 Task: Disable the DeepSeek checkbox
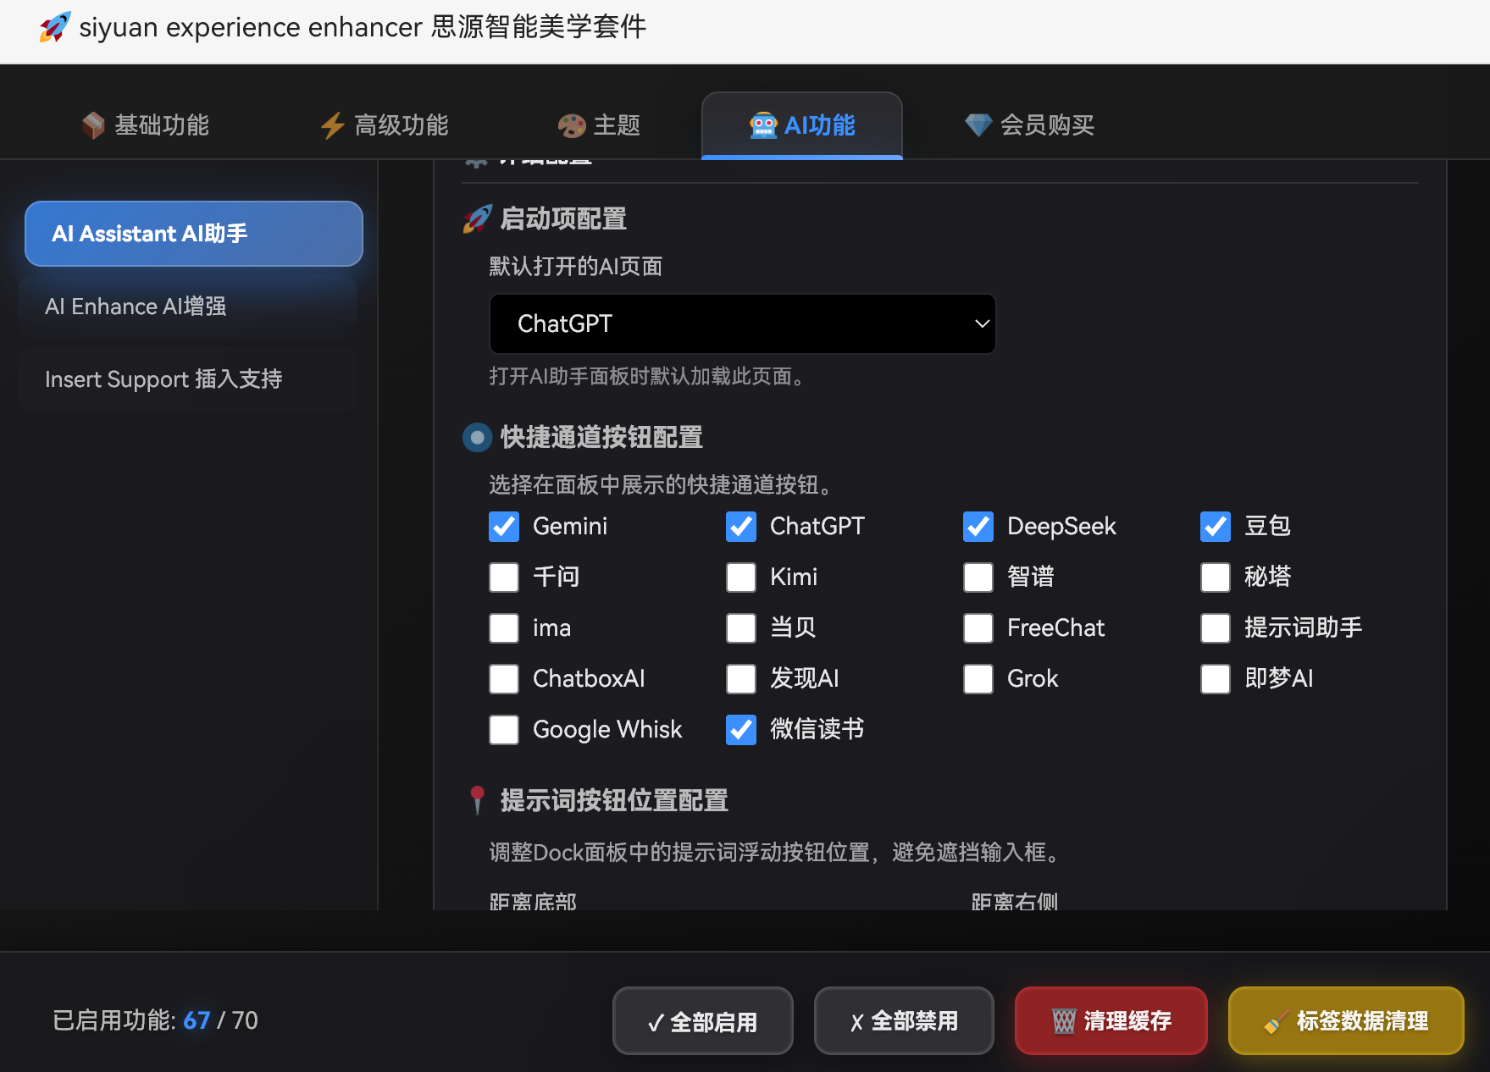click(978, 527)
